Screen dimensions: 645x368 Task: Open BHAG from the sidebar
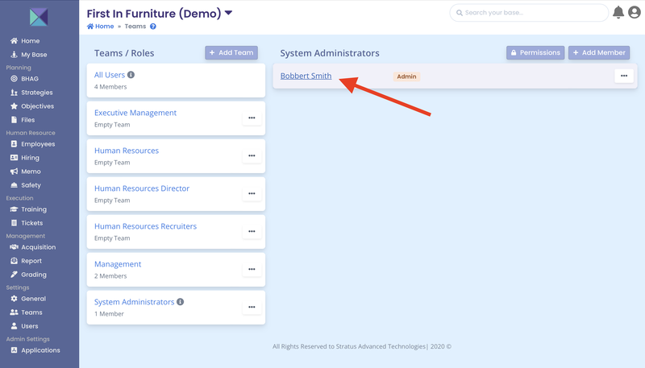[x=30, y=79]
